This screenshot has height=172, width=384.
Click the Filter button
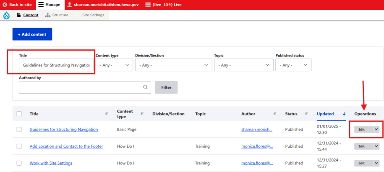click(x=166, y=87)
